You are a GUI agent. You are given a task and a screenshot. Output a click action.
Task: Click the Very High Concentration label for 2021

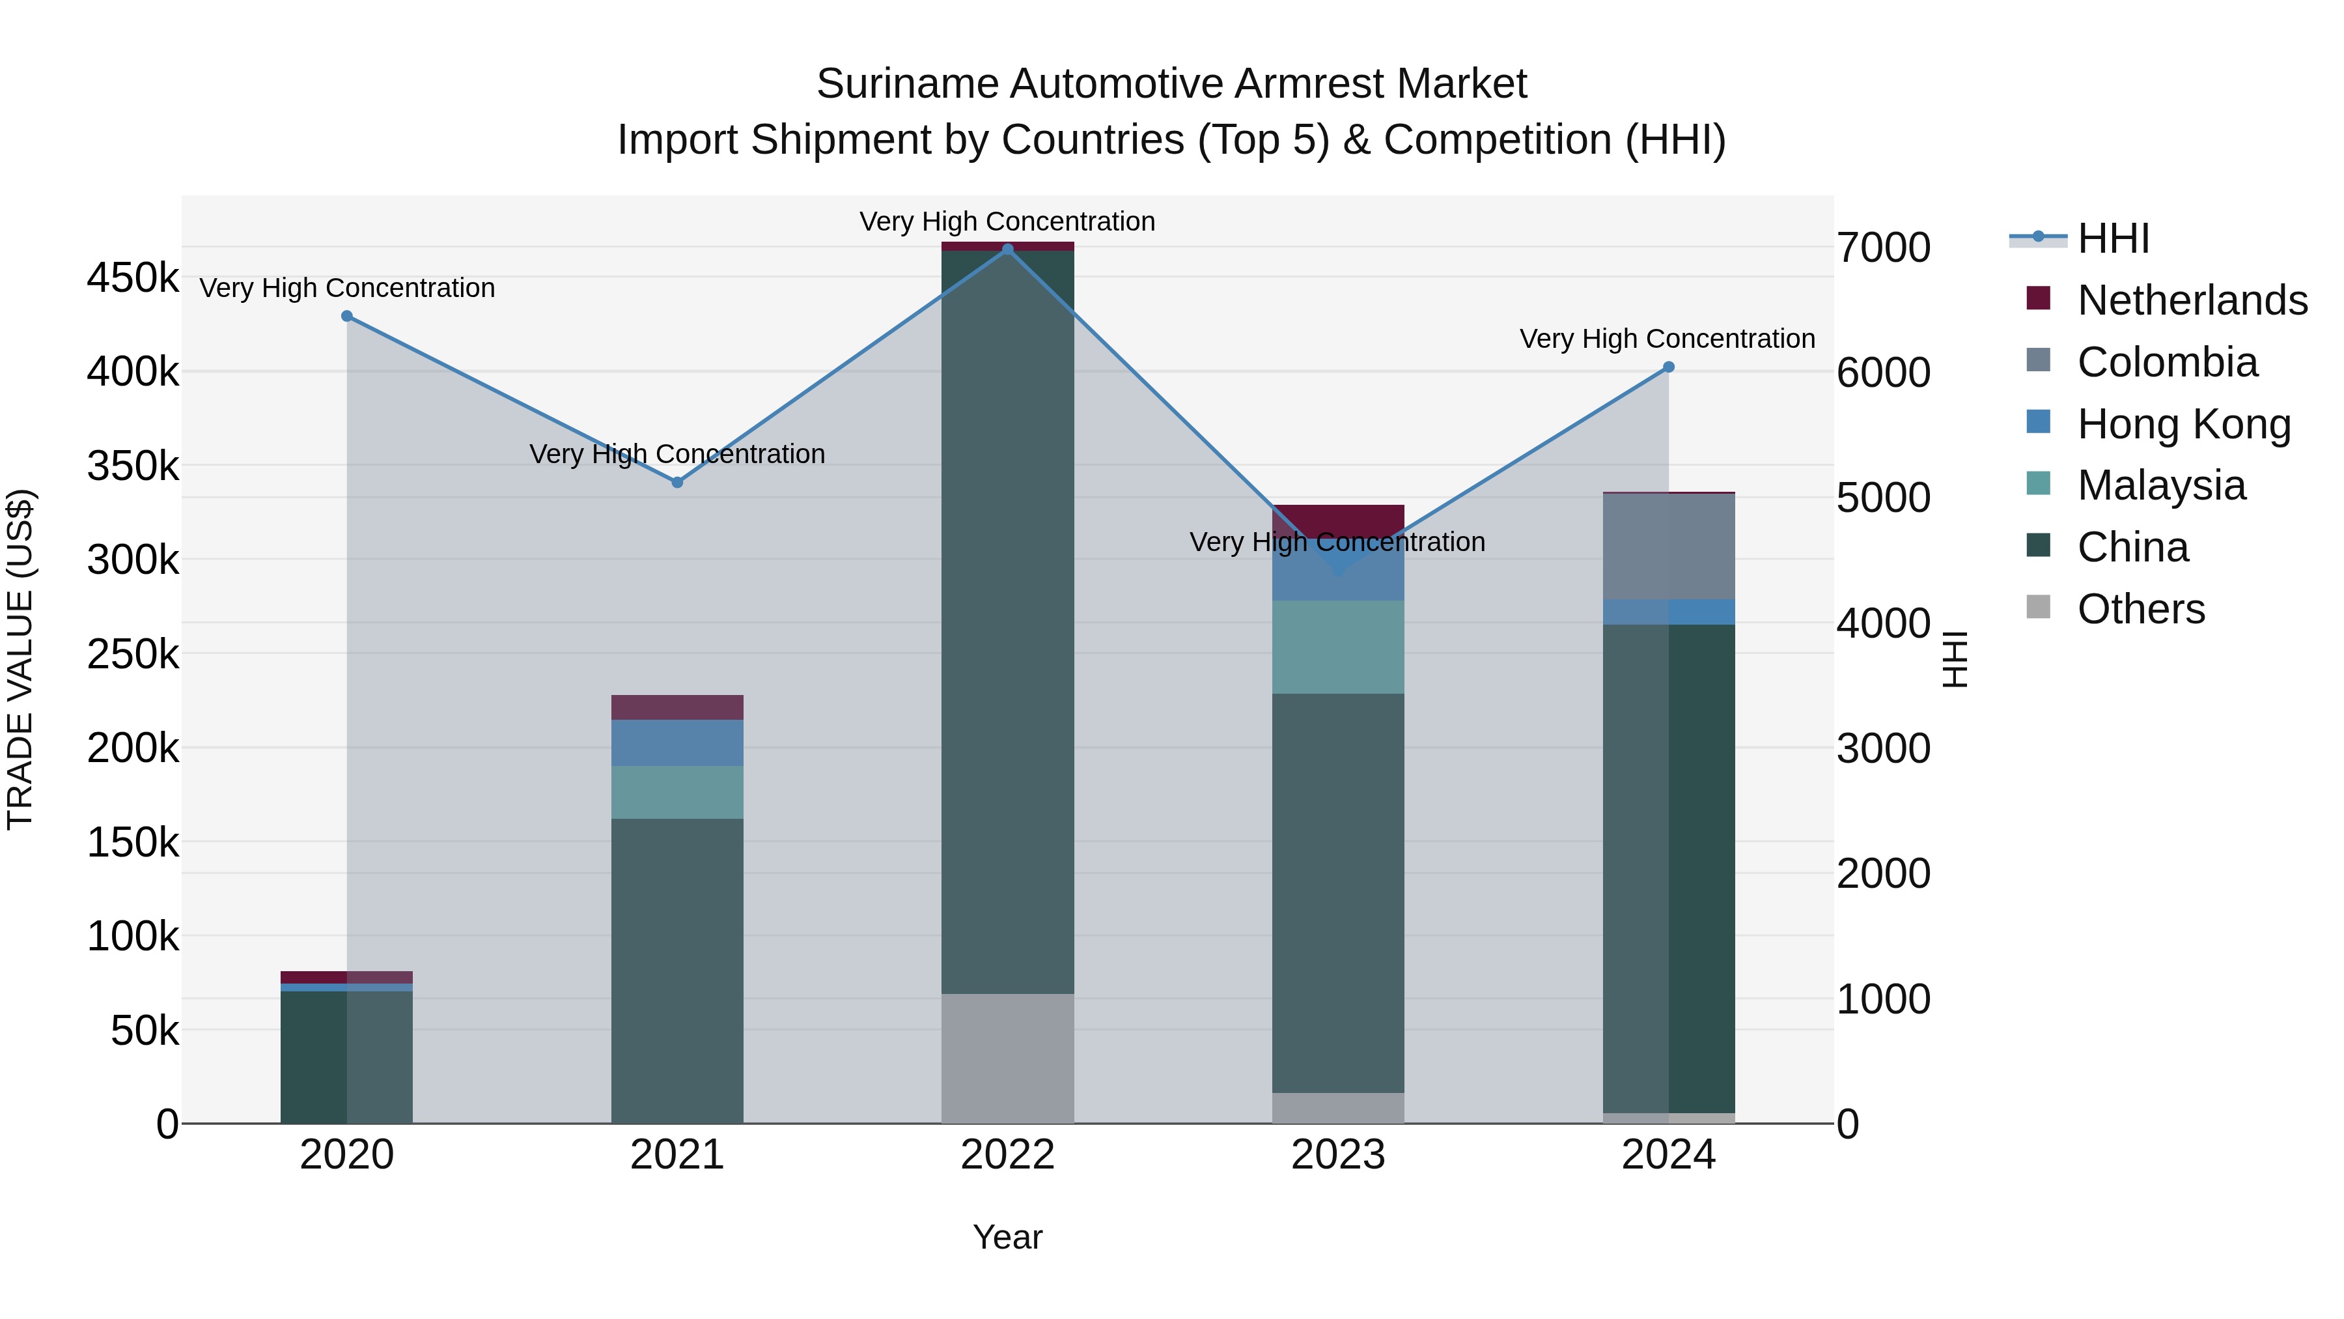point(677,454)
